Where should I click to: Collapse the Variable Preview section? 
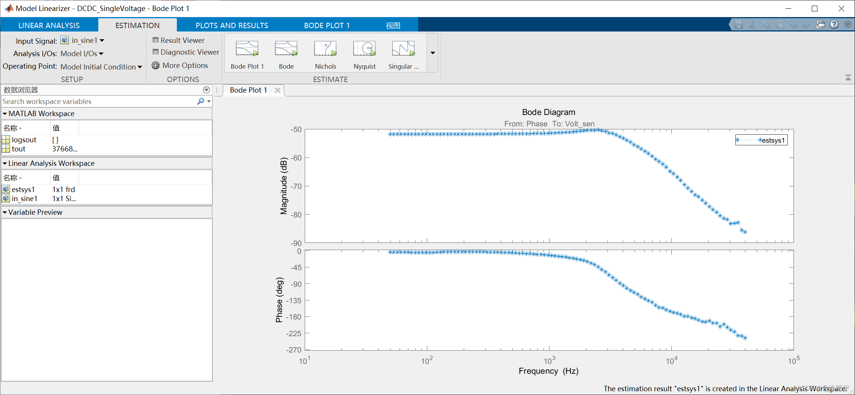click(x=5, y=212)
